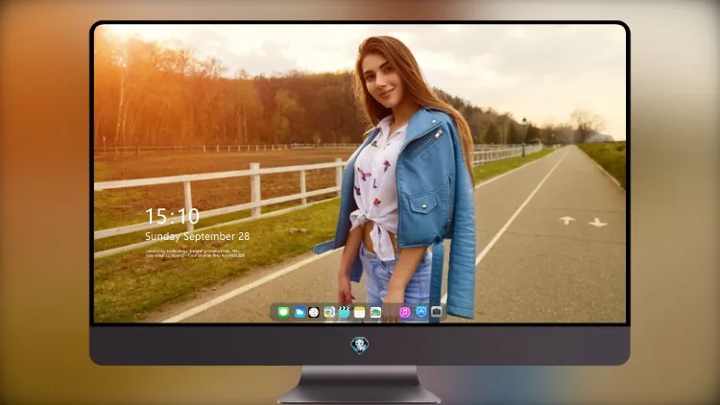
Task: Open the Clock app in dock
Action: 314,313
